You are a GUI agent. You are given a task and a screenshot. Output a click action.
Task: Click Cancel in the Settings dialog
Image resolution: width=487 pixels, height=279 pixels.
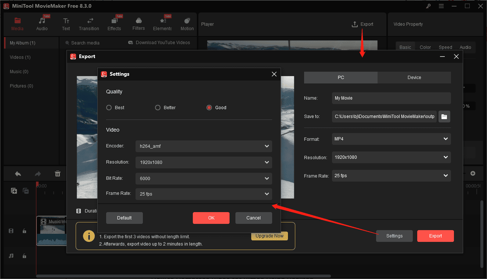point(254,218)
